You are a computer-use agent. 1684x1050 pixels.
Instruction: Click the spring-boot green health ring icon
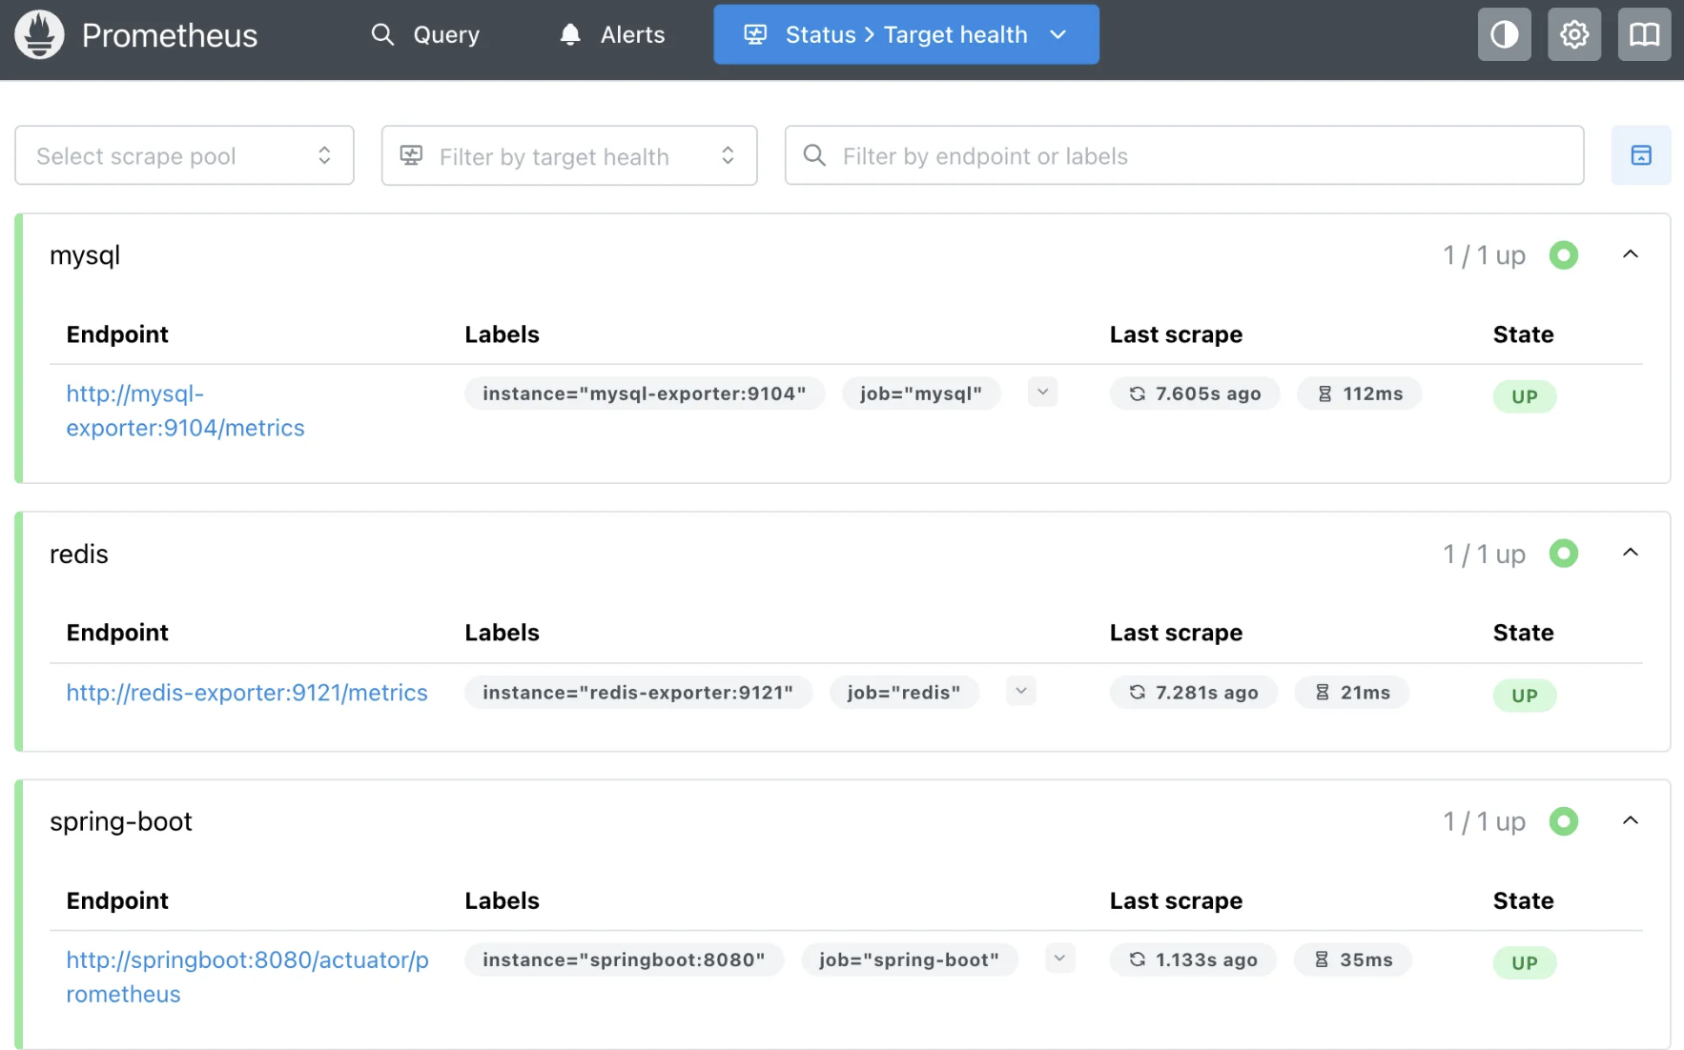coord(1563,821)
